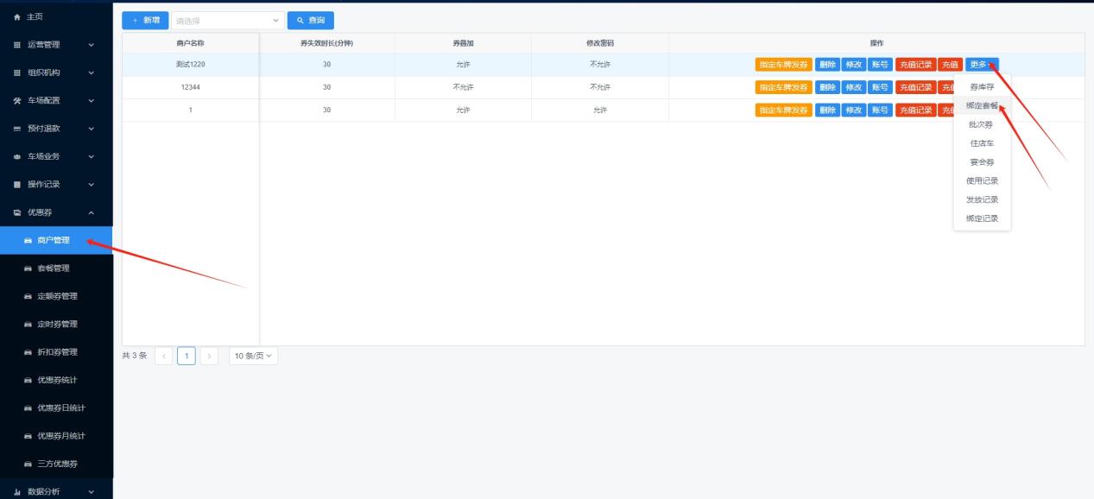Click the card icon next to 预付退款

pos(17,129)
